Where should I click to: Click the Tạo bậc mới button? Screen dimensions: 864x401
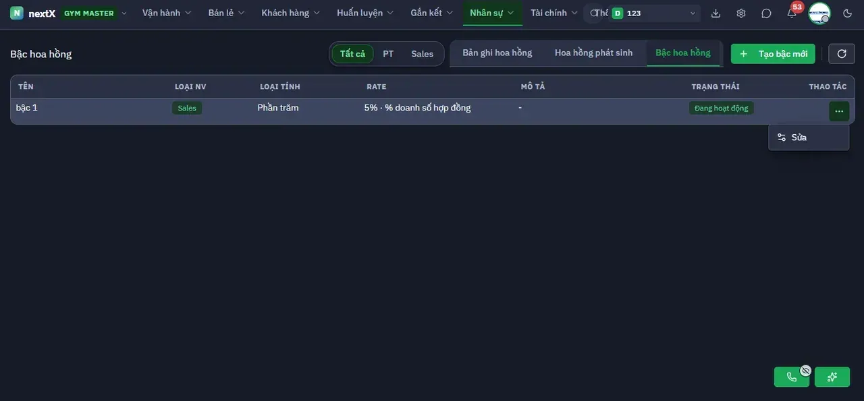773,54
